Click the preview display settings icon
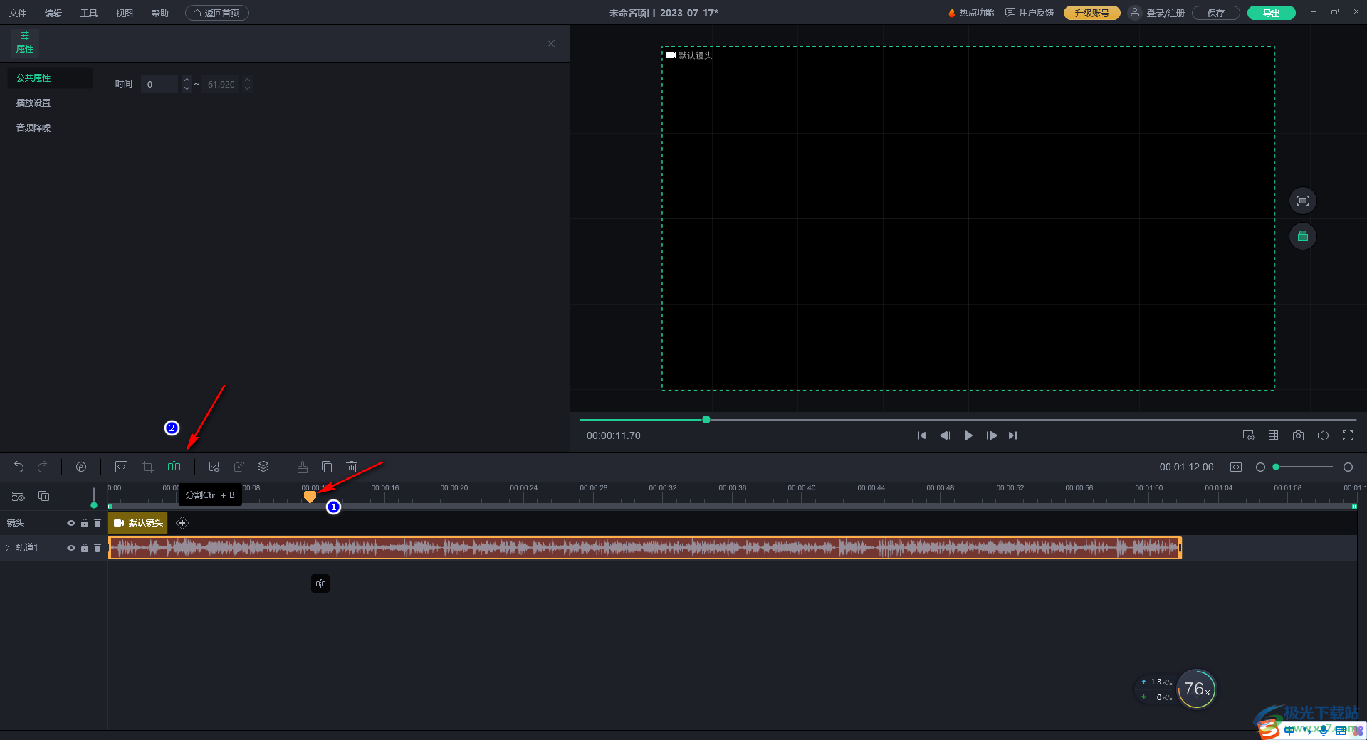The image size is (1367, 740). (x=1248, y=435)
